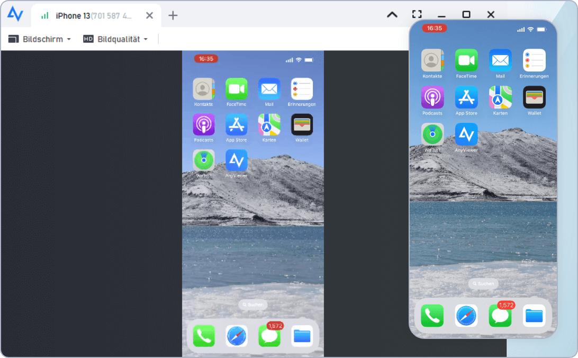Open Erinnerungen on the iPhone device frame
This screenshot has height=358, width=578.
point(534,60)
